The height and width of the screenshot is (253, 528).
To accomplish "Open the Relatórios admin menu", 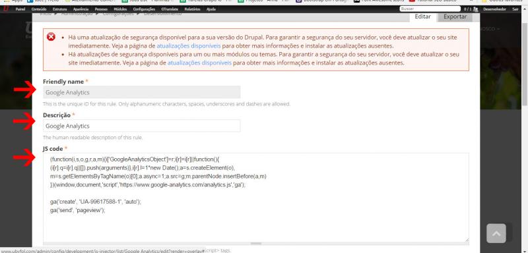I will [193, 9].
